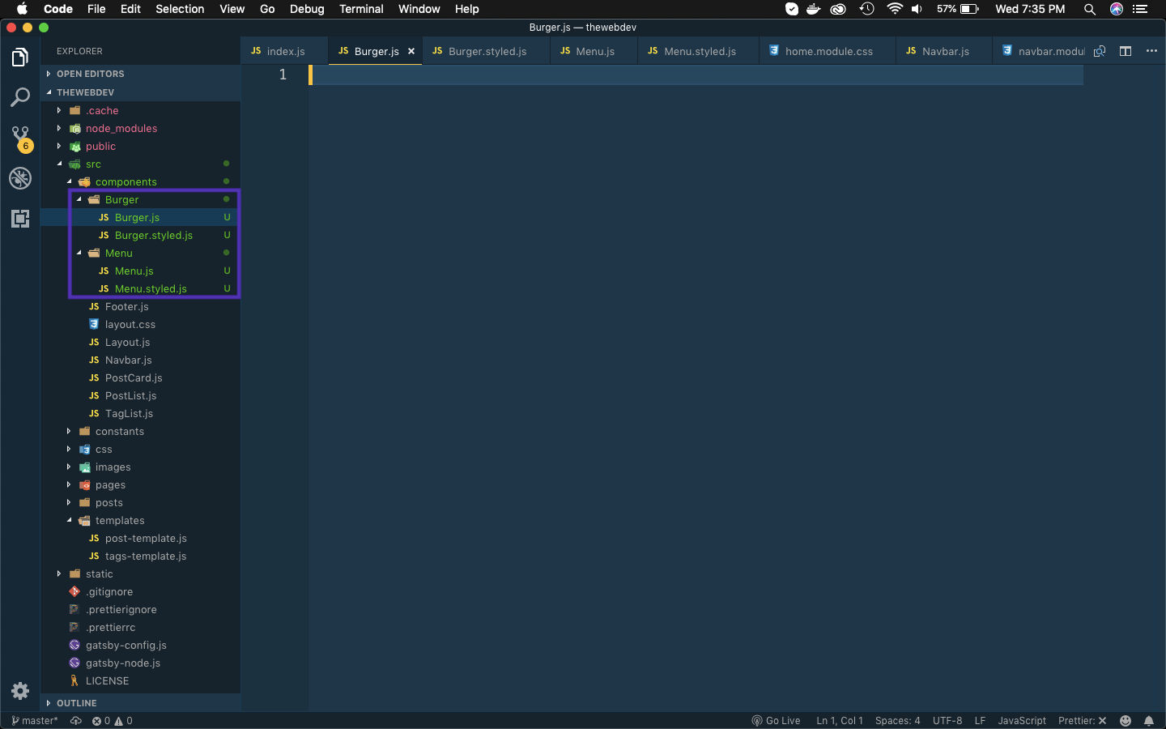Open Notification Center list icon
1166x729 pixels.
click(1141, 9)
